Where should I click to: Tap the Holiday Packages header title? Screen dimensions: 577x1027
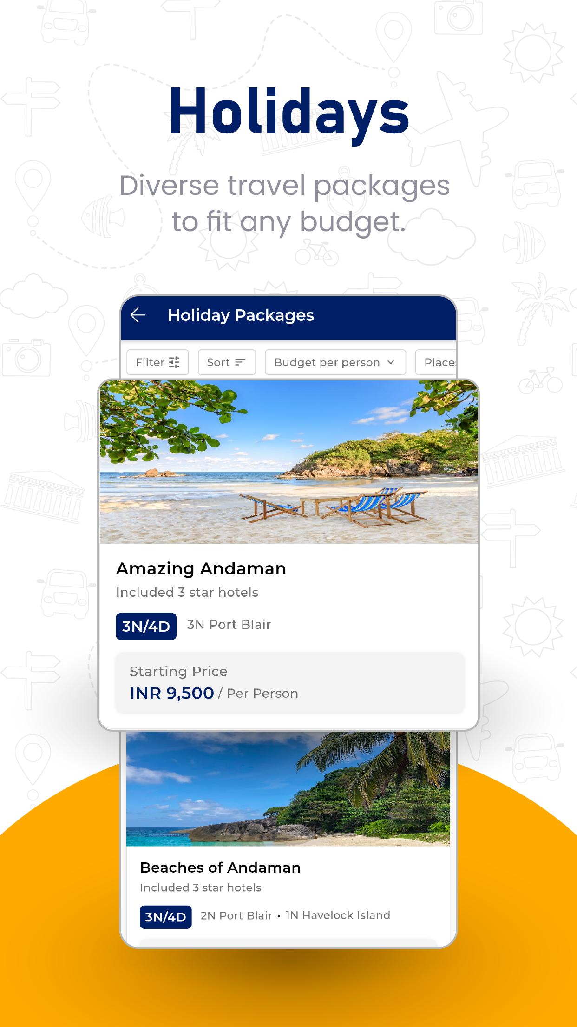pos(241,315)
